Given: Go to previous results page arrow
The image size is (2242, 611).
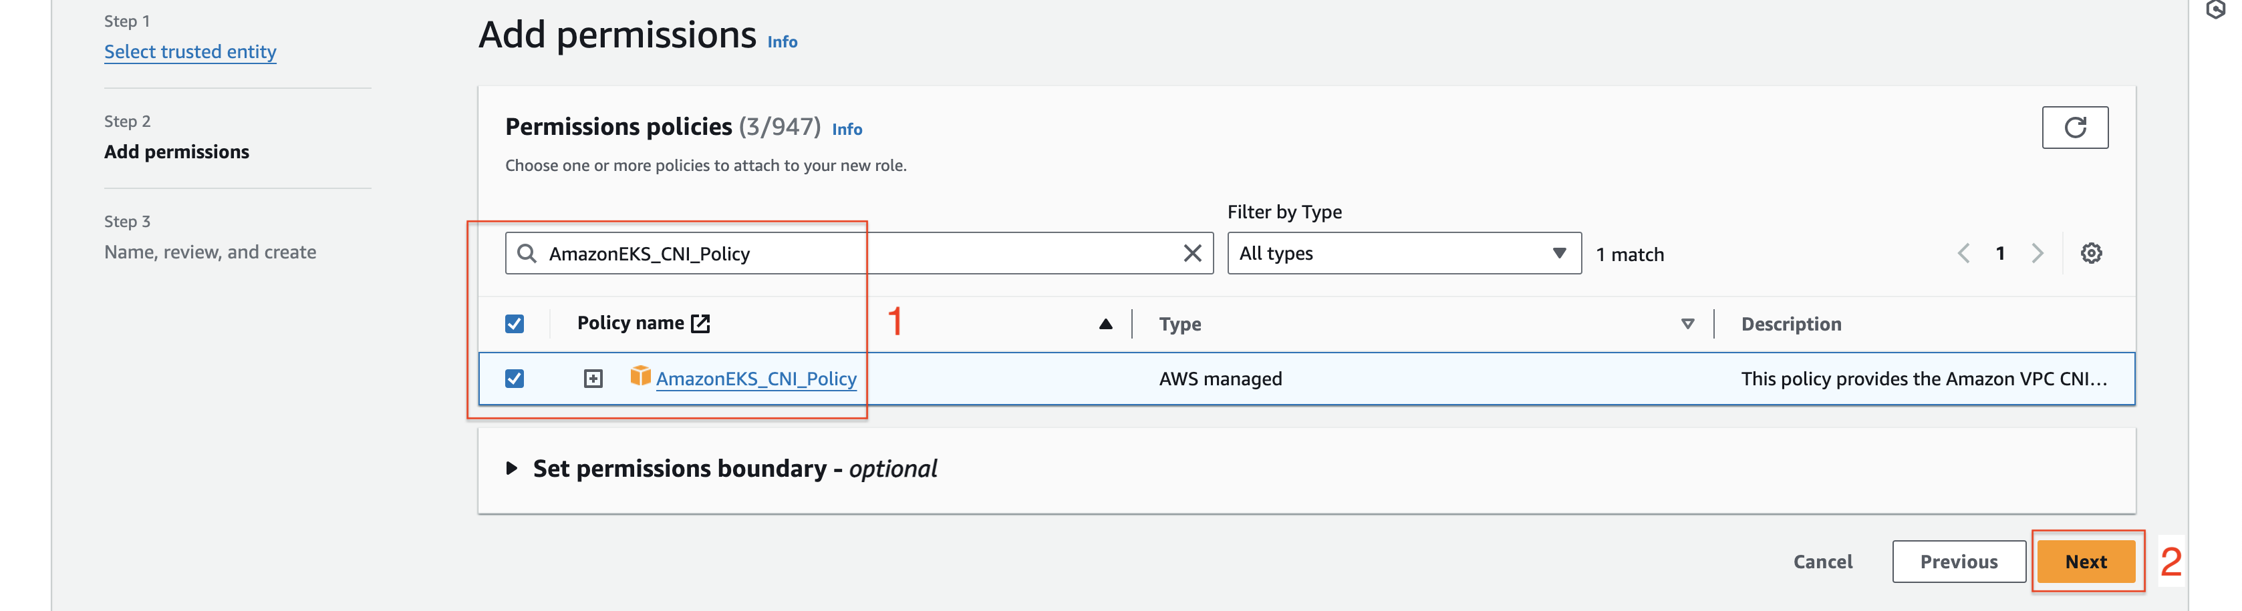Looking at the screenshot, I should point(1963,253).
